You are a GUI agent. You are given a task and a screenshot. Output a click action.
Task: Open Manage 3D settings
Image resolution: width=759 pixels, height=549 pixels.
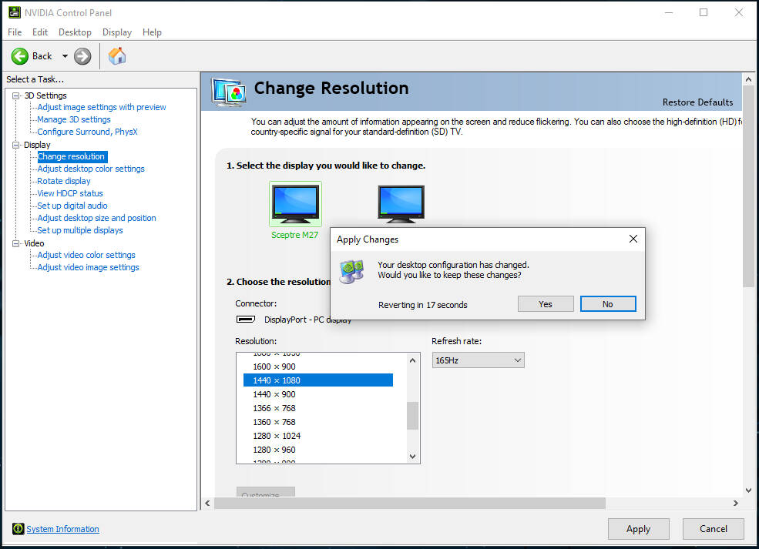[x=73, y=119]
